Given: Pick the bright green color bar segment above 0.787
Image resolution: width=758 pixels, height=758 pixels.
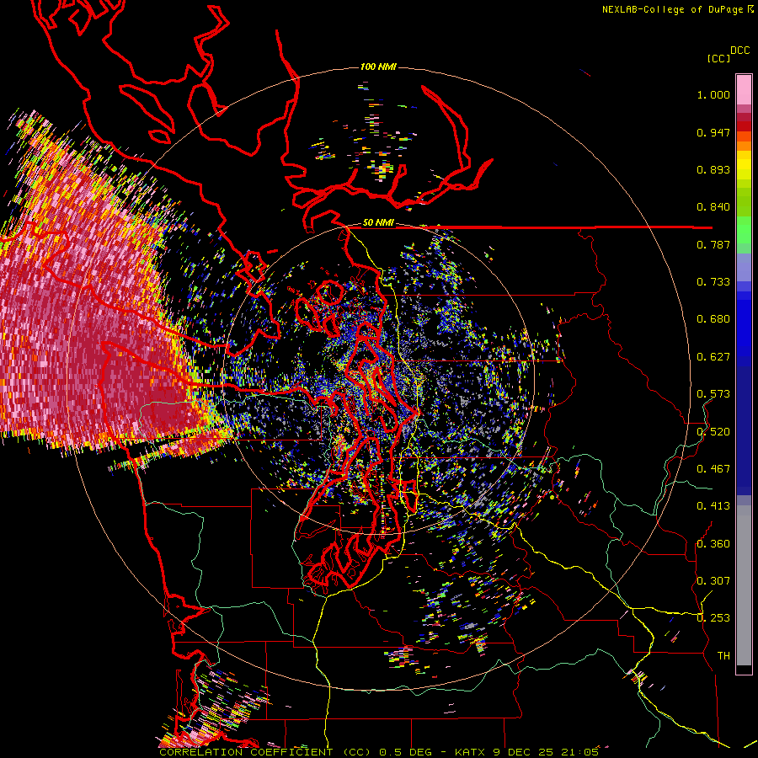Looking at the screenshot, I should tap(744, 230).
